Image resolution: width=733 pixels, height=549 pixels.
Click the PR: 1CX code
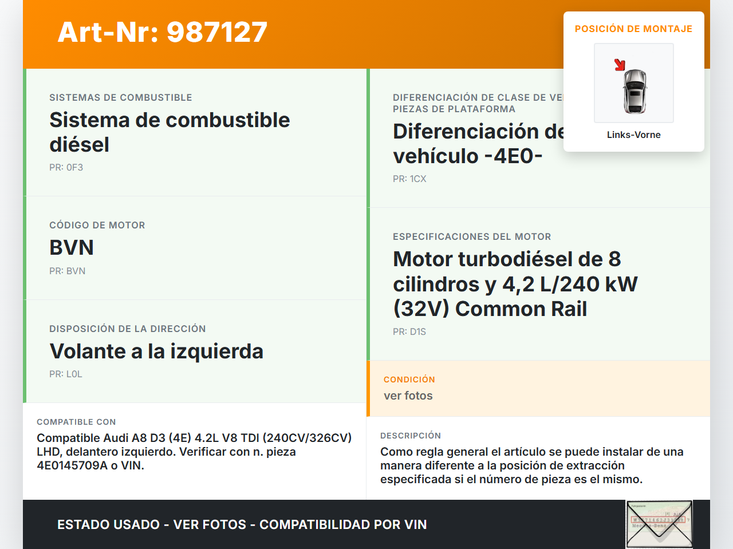pyautogui.click(x=409, y=179)
